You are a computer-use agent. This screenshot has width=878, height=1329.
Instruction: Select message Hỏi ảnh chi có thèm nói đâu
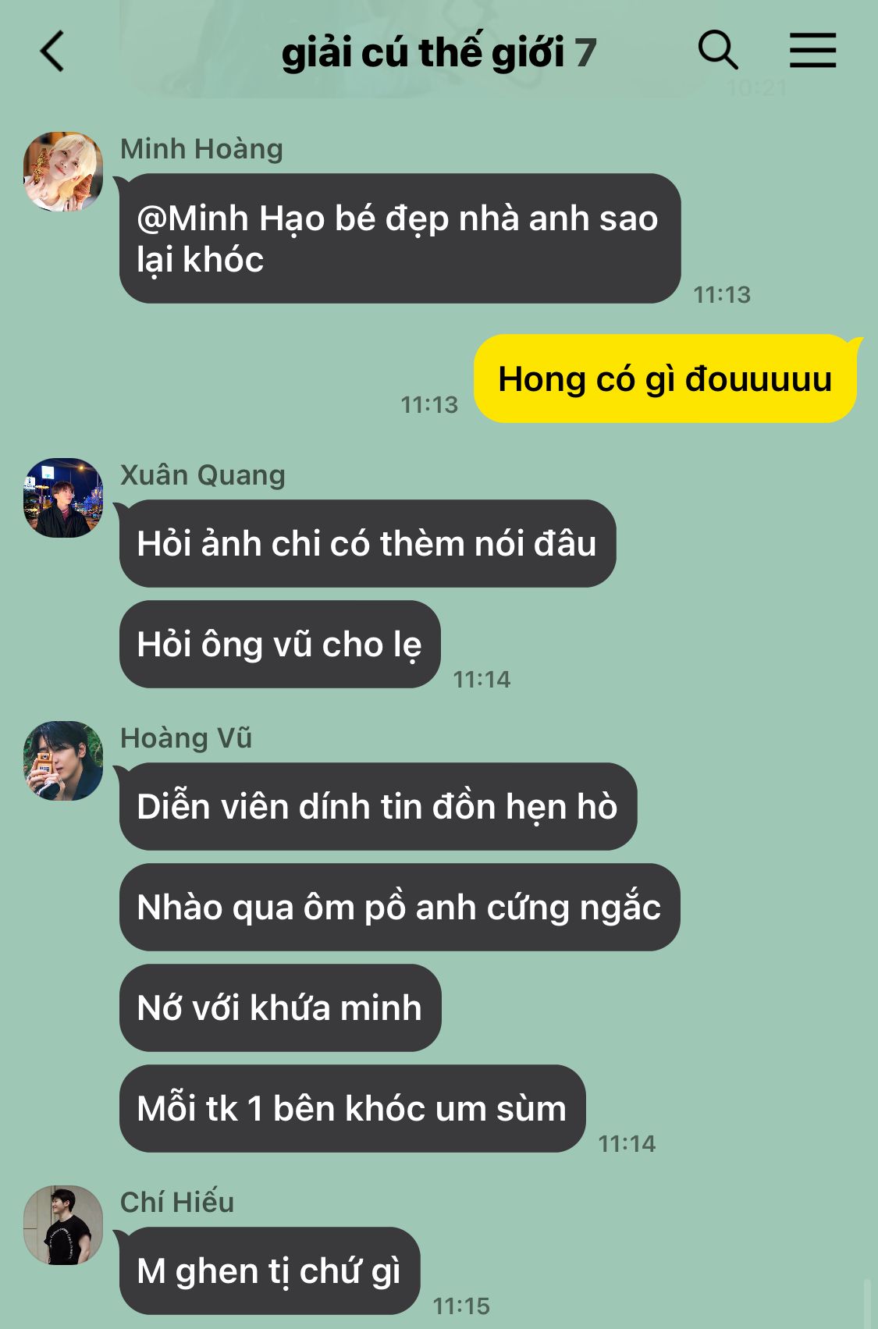click(368, 543)
